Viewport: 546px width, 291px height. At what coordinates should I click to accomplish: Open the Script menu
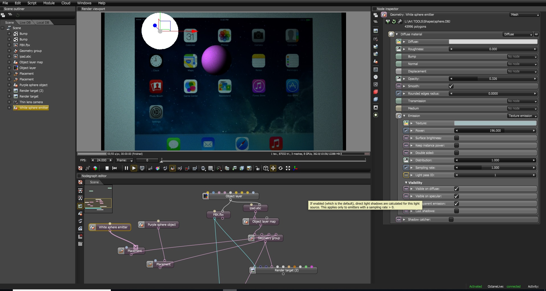[x=32, y=3]
